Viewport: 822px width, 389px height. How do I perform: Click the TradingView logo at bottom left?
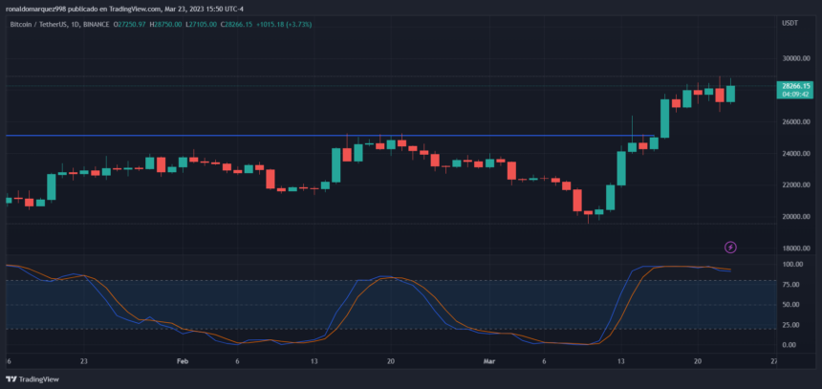32,379
